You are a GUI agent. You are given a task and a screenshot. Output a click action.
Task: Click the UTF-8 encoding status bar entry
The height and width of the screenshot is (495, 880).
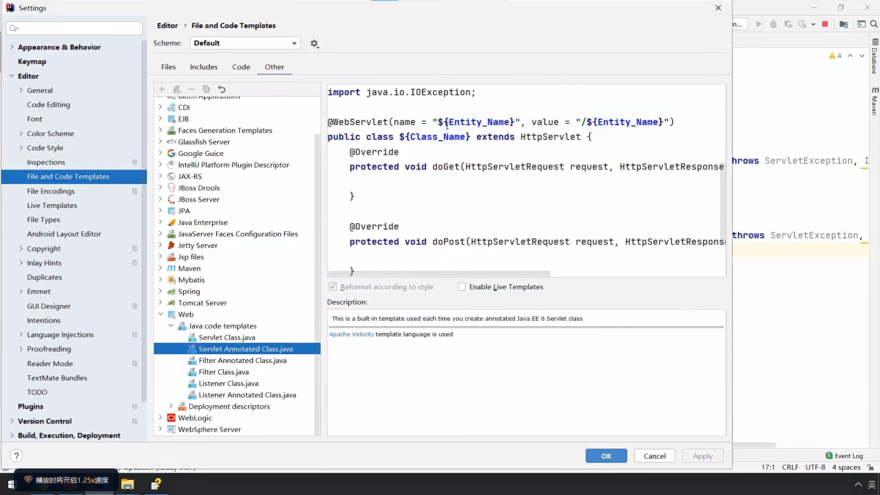coord(815,467)
